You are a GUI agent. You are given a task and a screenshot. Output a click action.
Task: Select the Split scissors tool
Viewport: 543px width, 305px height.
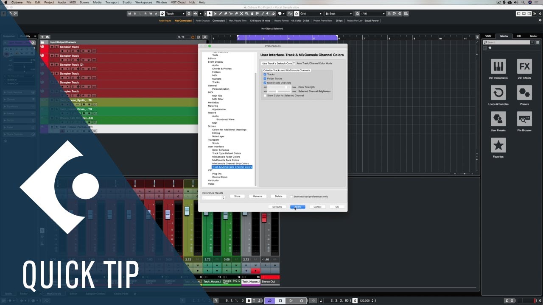[x=231, y=14]
